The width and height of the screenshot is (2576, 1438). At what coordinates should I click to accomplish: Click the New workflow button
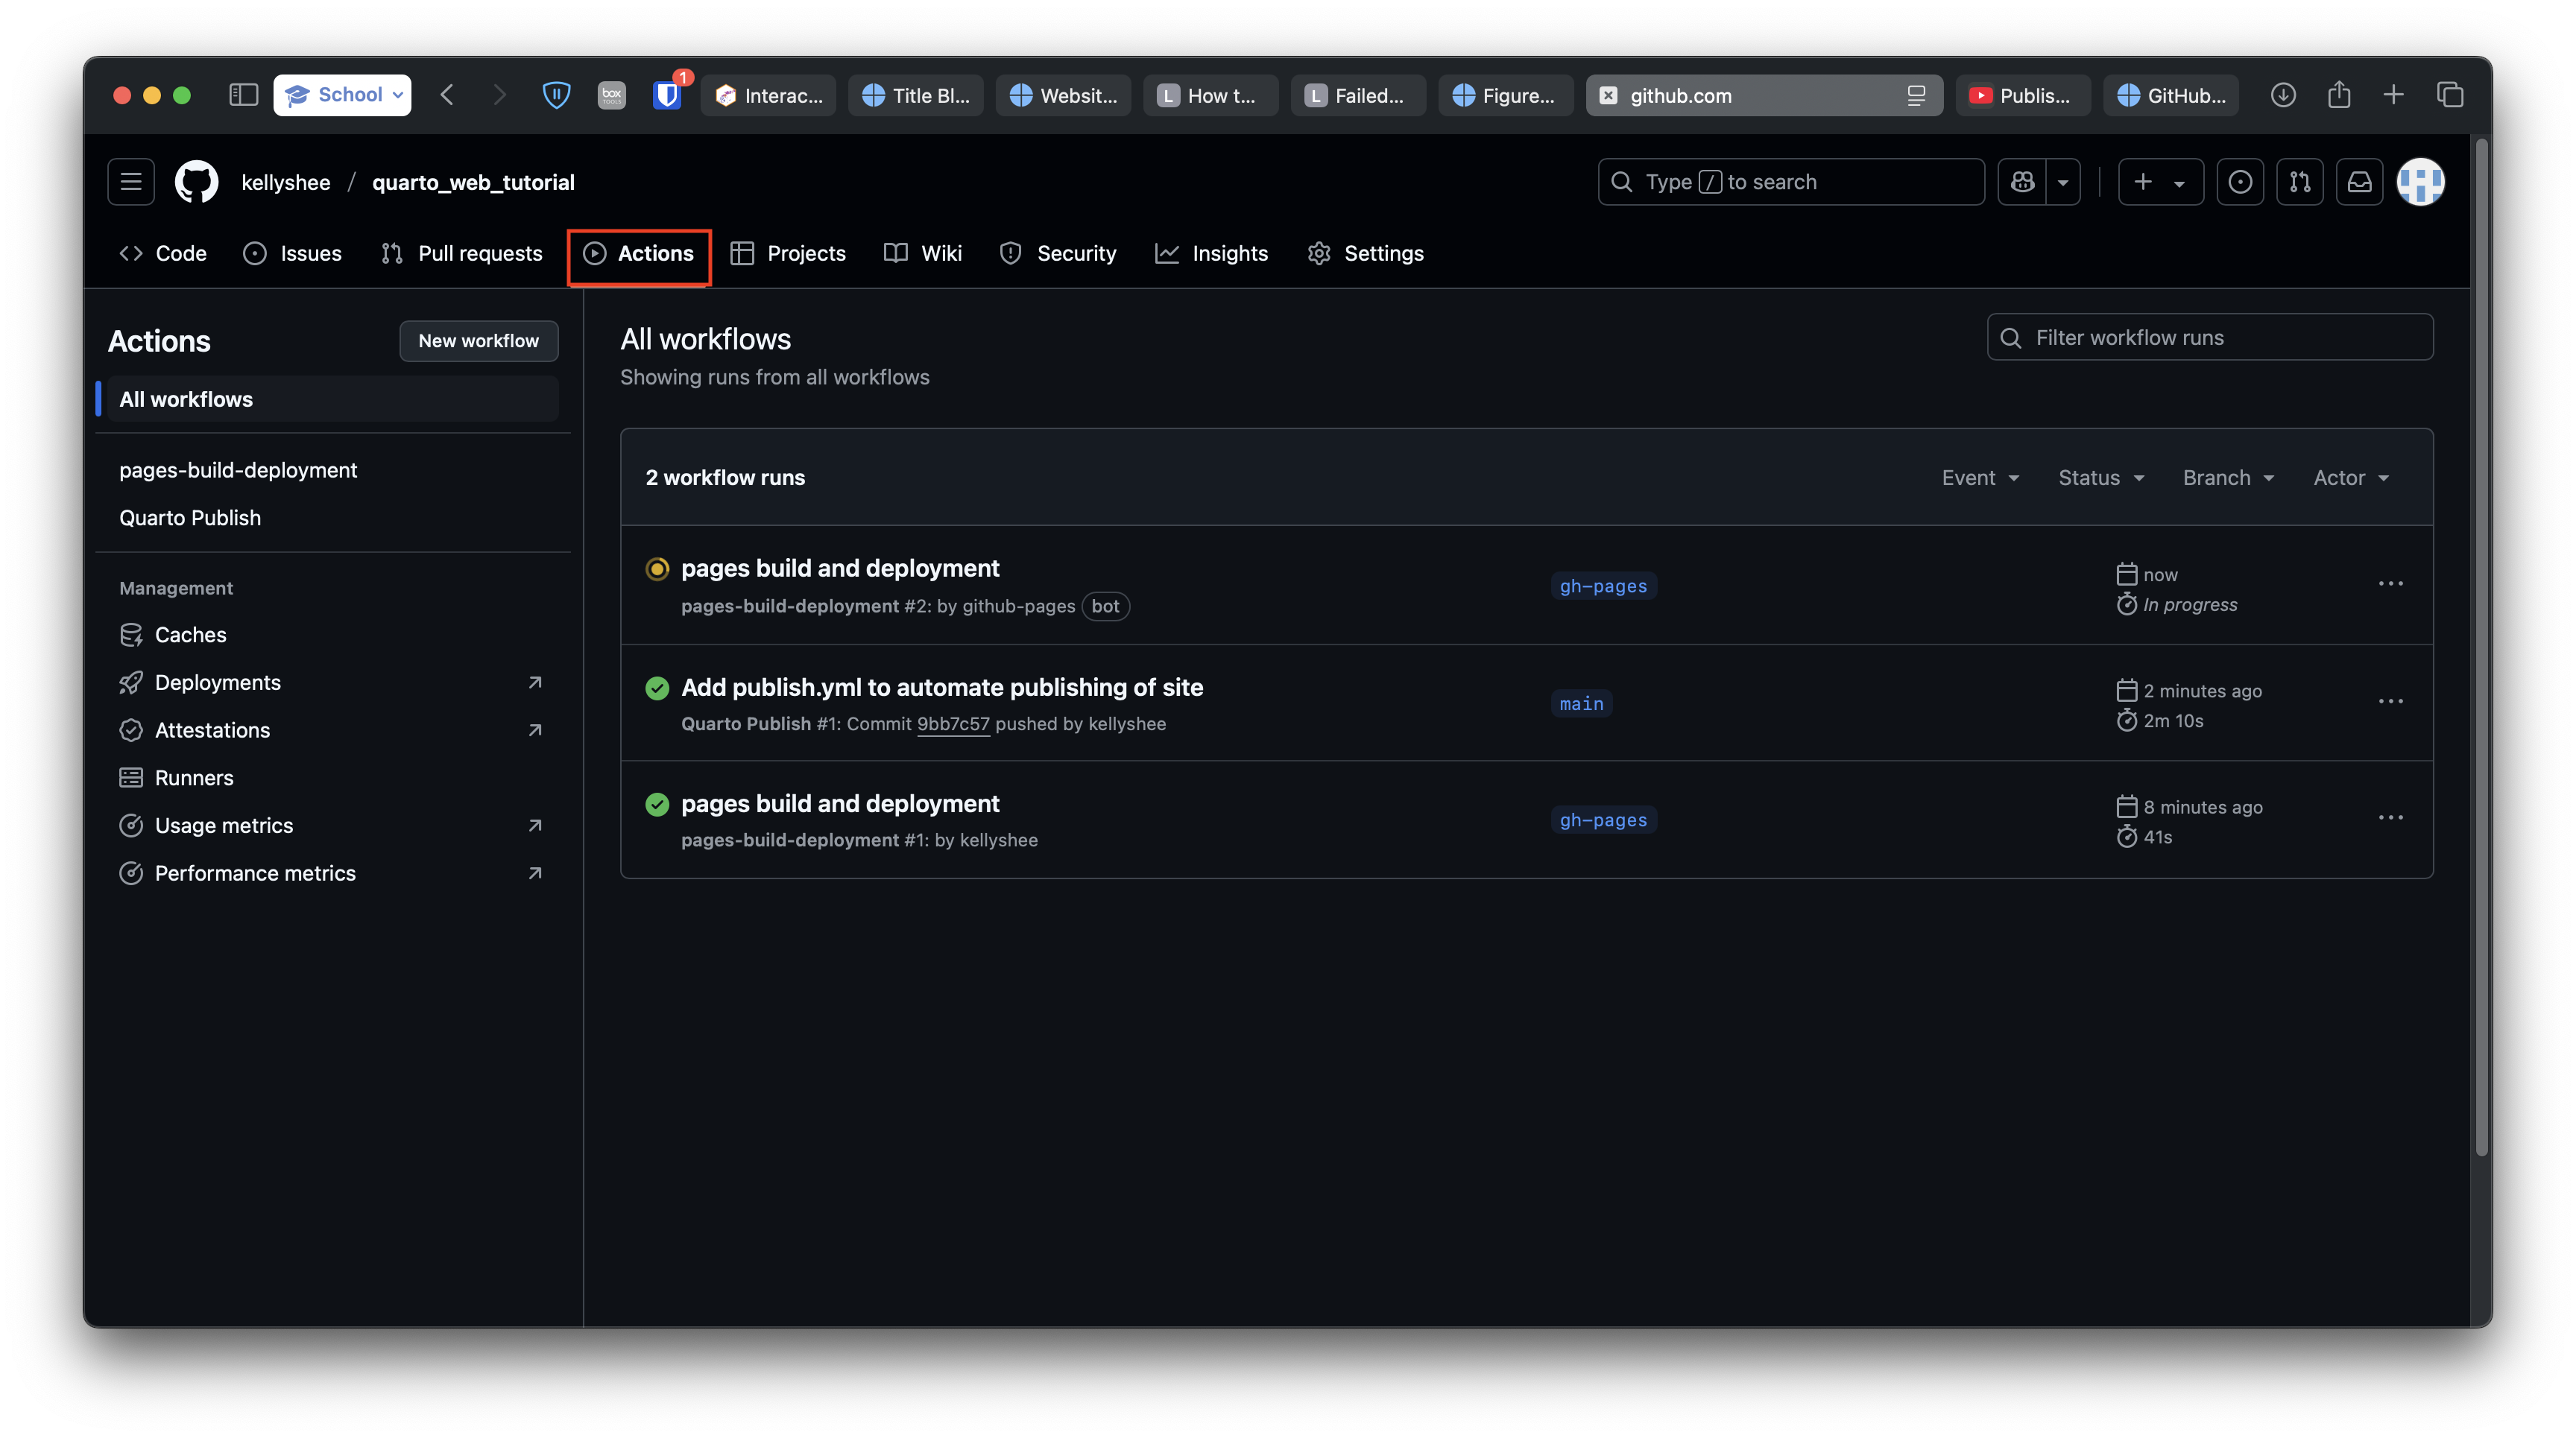point(479,341)
